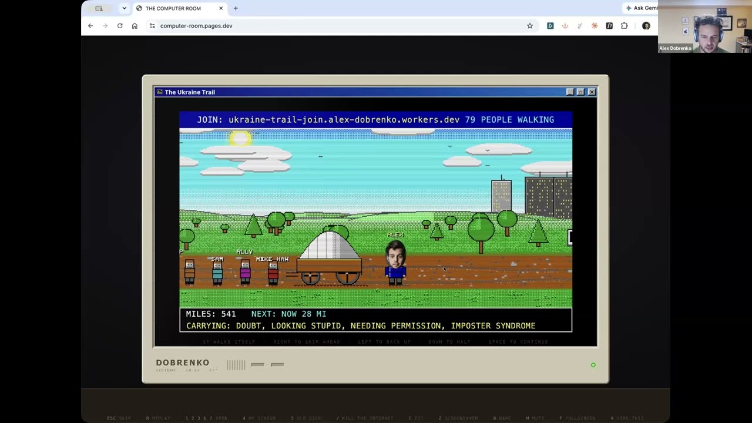Maximize The Ukraine Trail window
752x423 pixels.
point(580,92)
